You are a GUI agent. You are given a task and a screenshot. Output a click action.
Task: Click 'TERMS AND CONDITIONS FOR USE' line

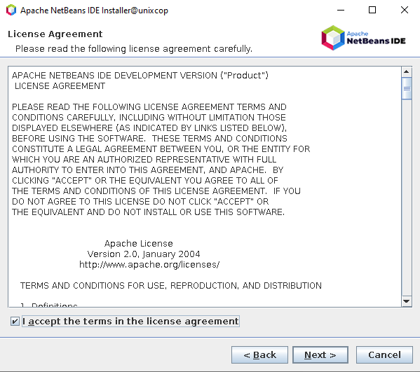[x=171, y=286]
